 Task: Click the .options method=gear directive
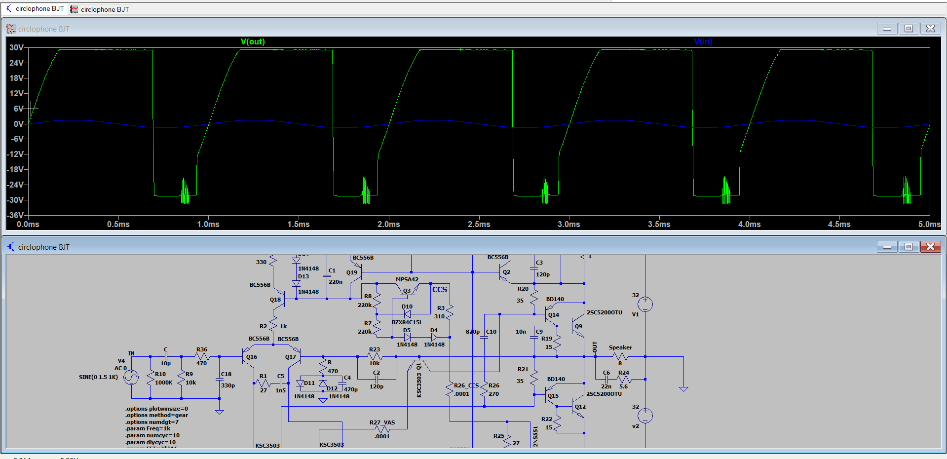pos(156,415)
